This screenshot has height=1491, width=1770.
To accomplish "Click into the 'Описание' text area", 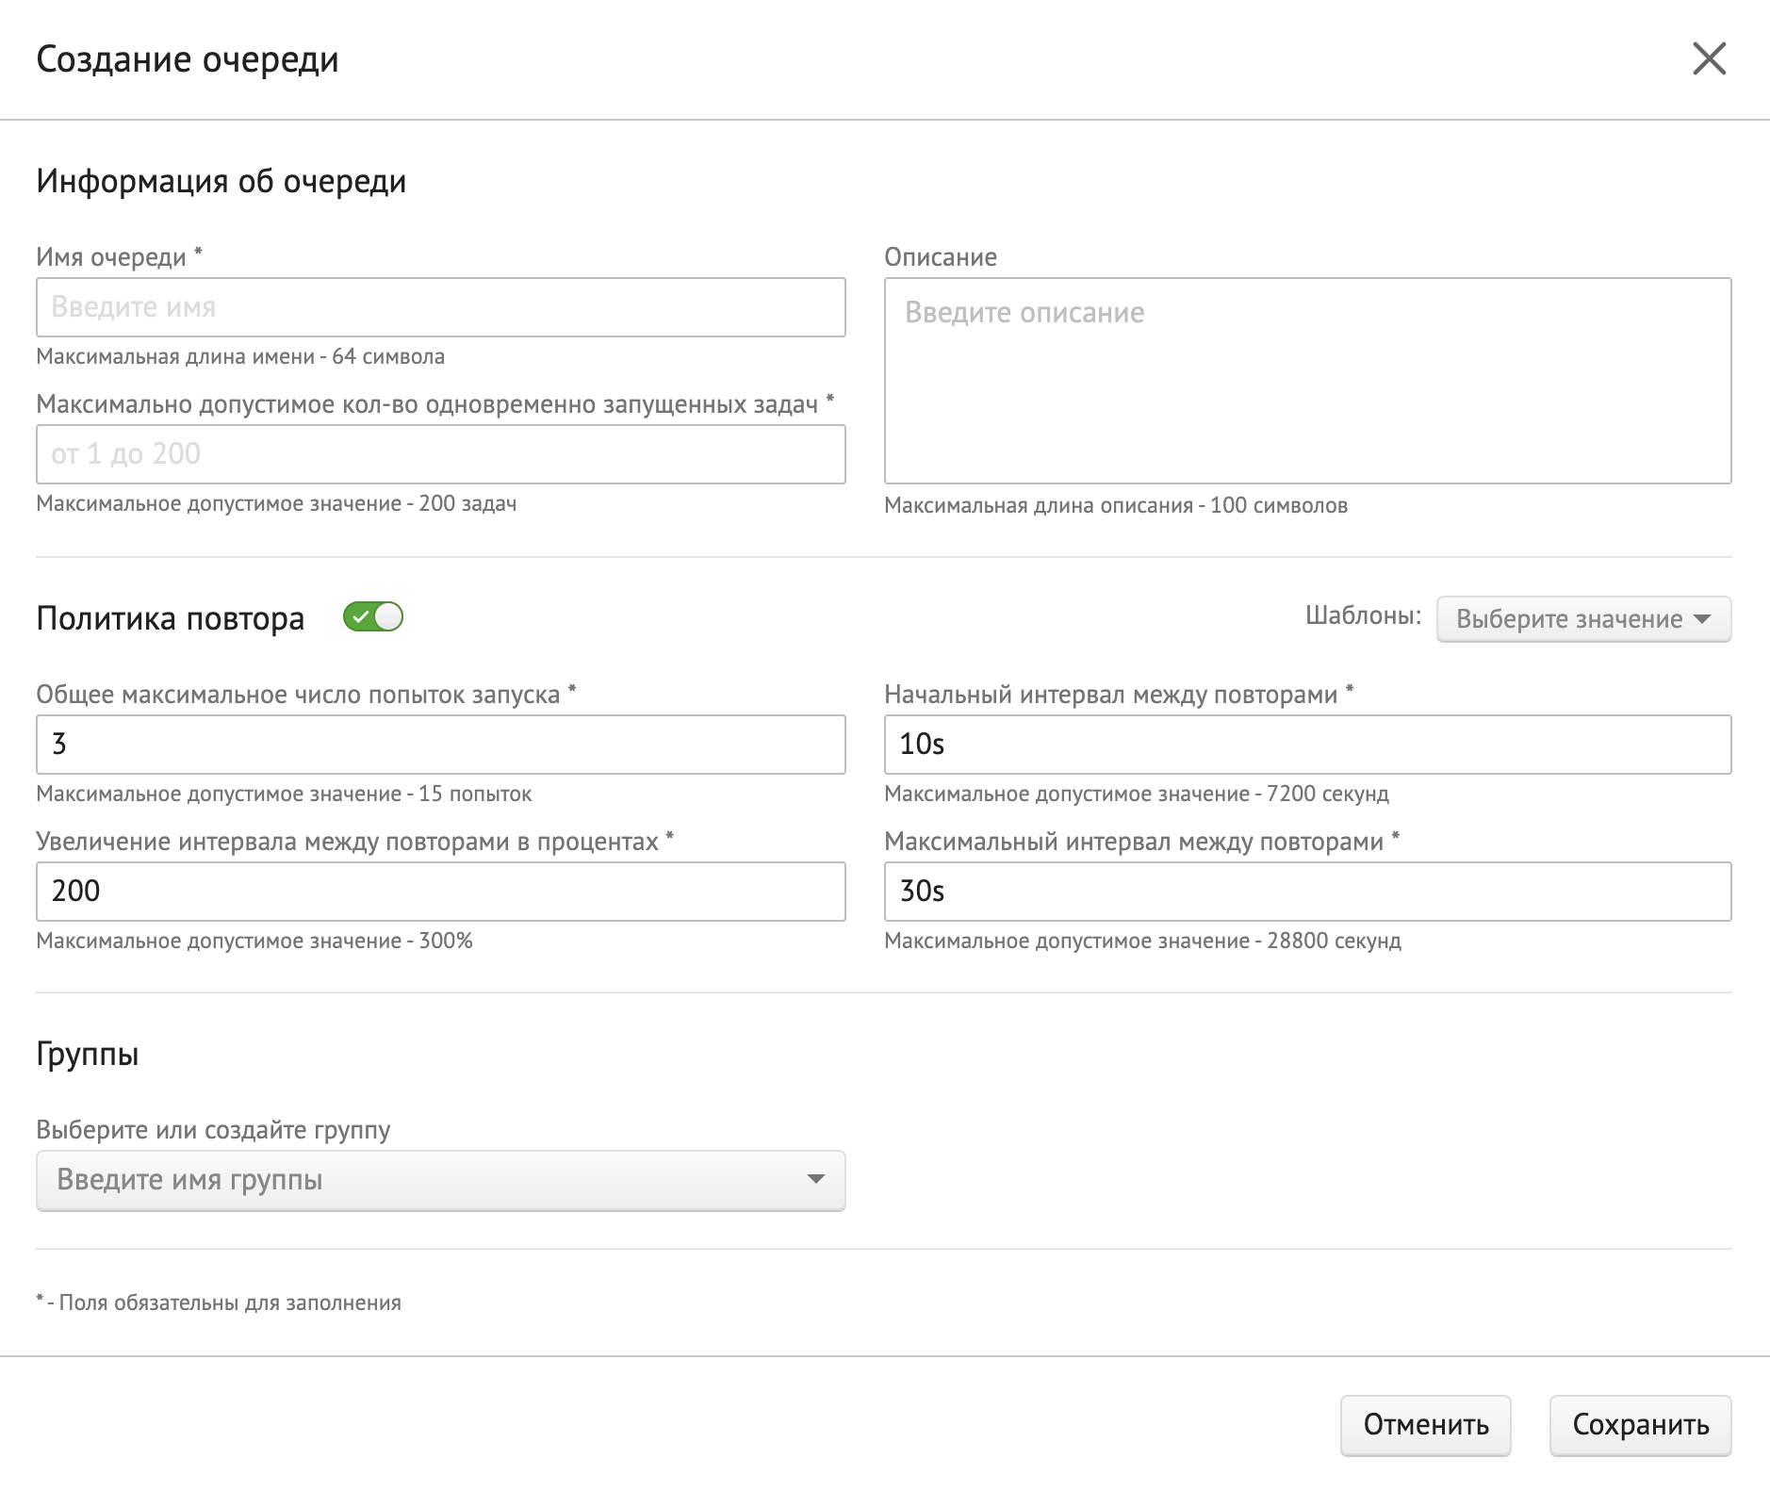I will [1307, 381].
